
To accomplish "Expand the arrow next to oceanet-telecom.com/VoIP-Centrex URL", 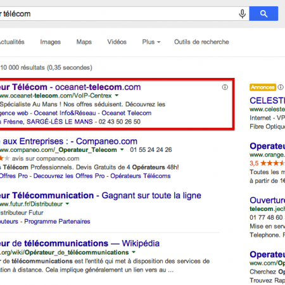I will [x=117, y=96].
